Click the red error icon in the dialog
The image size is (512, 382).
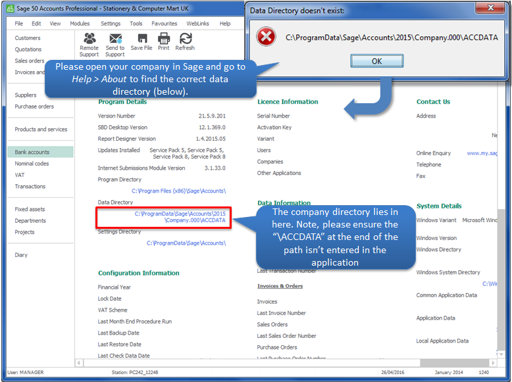click(266, 37)
